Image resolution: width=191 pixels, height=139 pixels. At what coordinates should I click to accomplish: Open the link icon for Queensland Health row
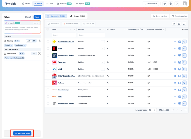coord(175,55)
